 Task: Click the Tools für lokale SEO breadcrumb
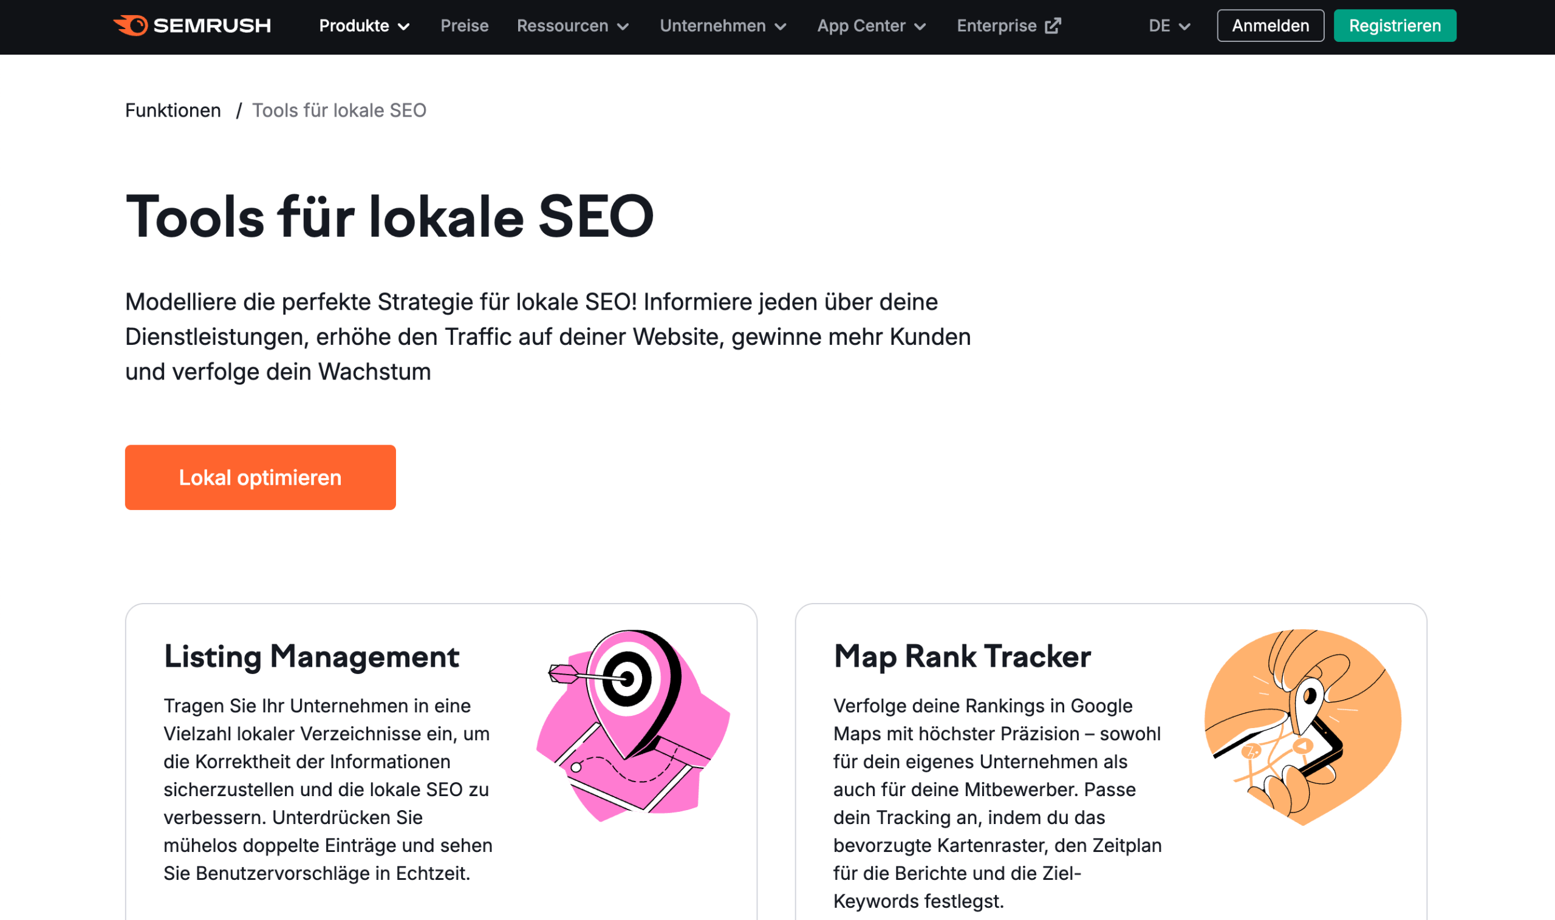[x=338, y=110]
